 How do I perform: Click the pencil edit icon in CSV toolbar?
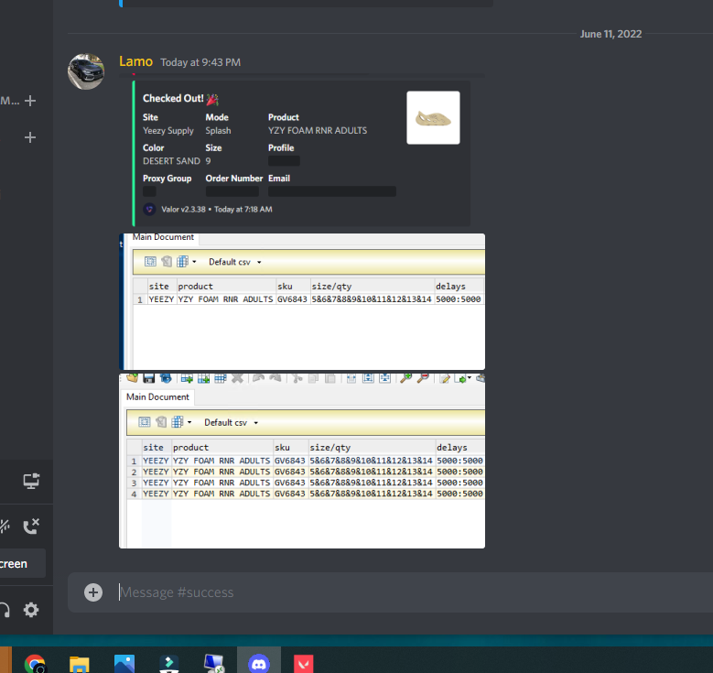point(445,378)
